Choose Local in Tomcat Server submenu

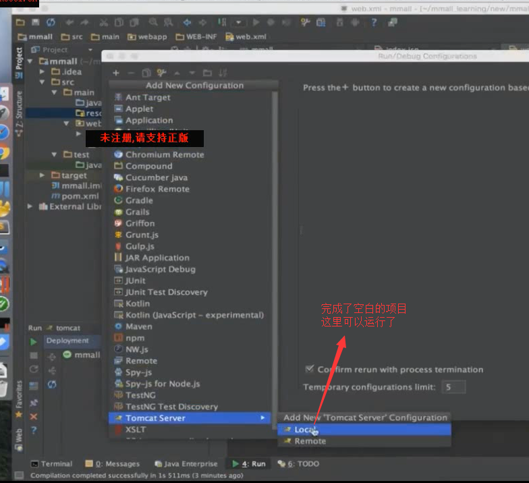point(364,430)
